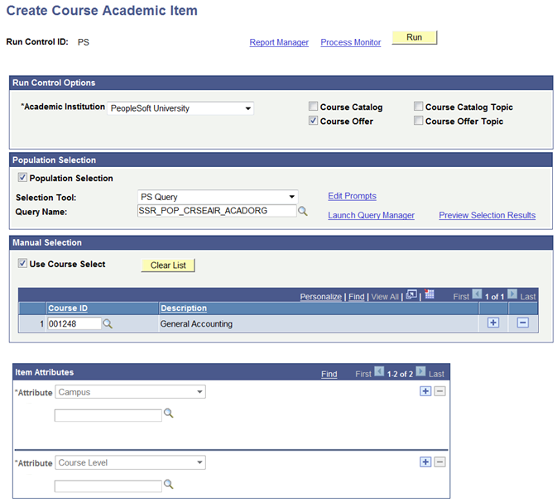The height and width of the screenshot is (502, 557).
Task: Open Launch Query Manager link
Action: click(x=371, y=215)
